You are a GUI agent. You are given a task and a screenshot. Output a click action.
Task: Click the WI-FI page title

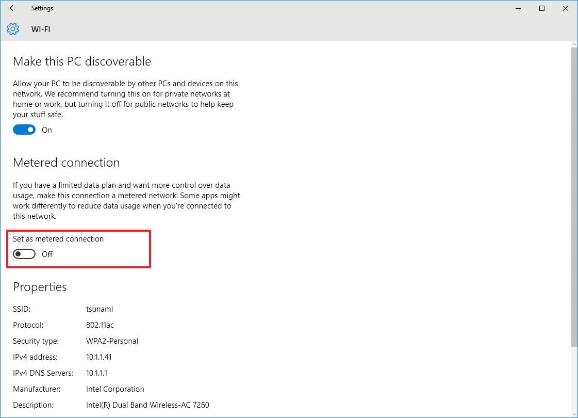[41, 29]
